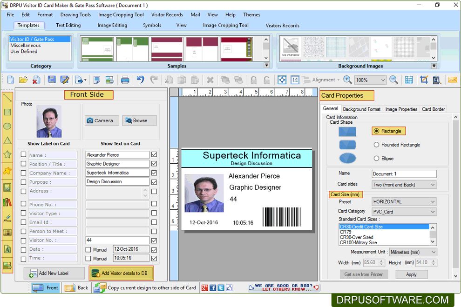The image size is (461, 307).
Task: Click Add New Label button
Action: click(54, 273)
